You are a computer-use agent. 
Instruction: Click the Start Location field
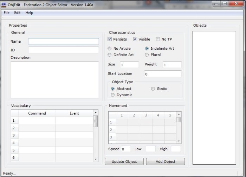(163, 74)
